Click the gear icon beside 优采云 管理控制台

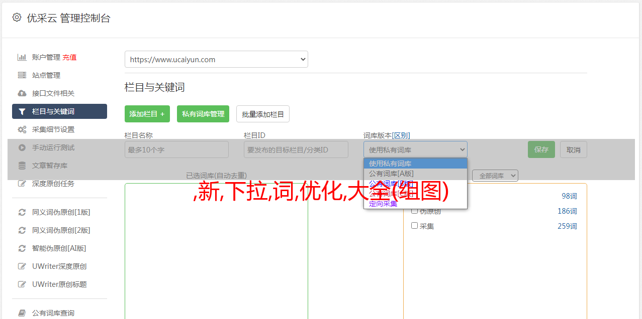[17, 18]
